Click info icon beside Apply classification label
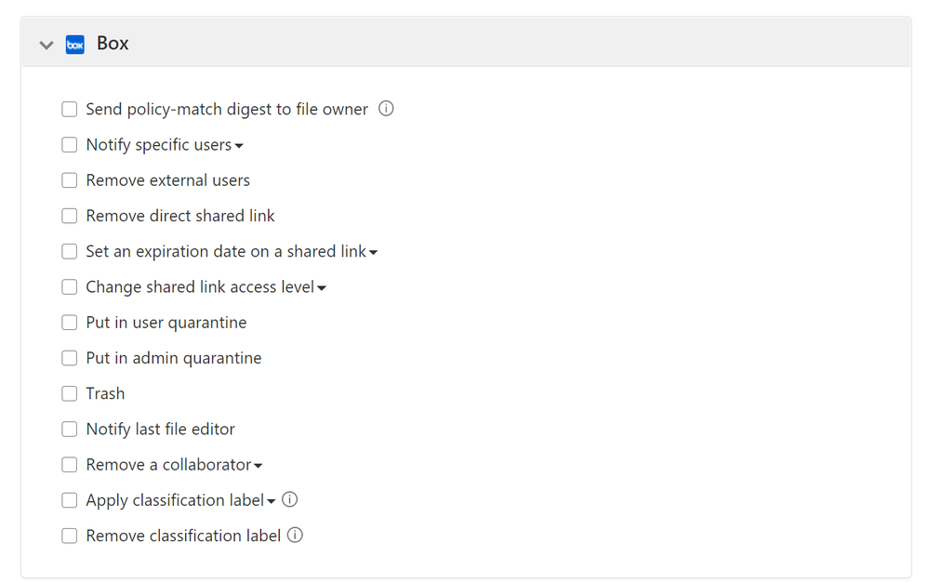 click(x=289, y=499)
